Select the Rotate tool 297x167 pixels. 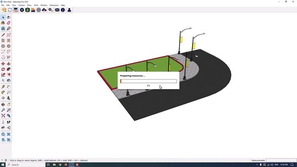3,69
